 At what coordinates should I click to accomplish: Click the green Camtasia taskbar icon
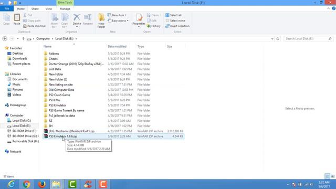pyautogui.click(x=72, y=184)
